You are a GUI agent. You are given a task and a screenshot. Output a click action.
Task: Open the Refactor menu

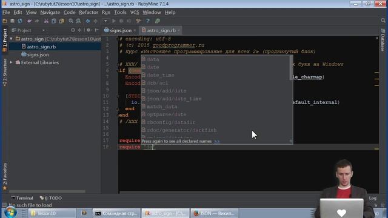[89, 12]
